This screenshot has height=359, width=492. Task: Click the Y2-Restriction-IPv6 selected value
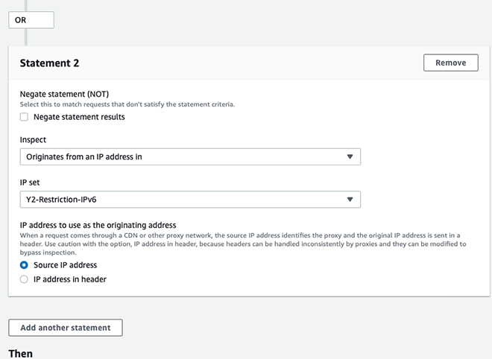click(61, 200)
